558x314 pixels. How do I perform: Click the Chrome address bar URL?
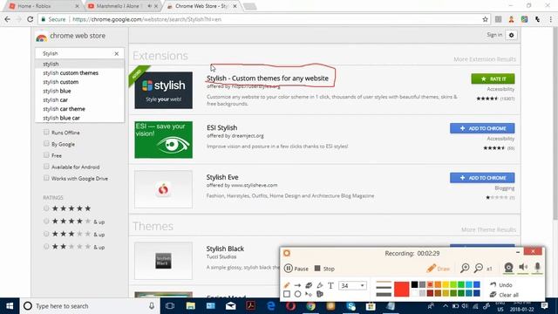point(146,19)
